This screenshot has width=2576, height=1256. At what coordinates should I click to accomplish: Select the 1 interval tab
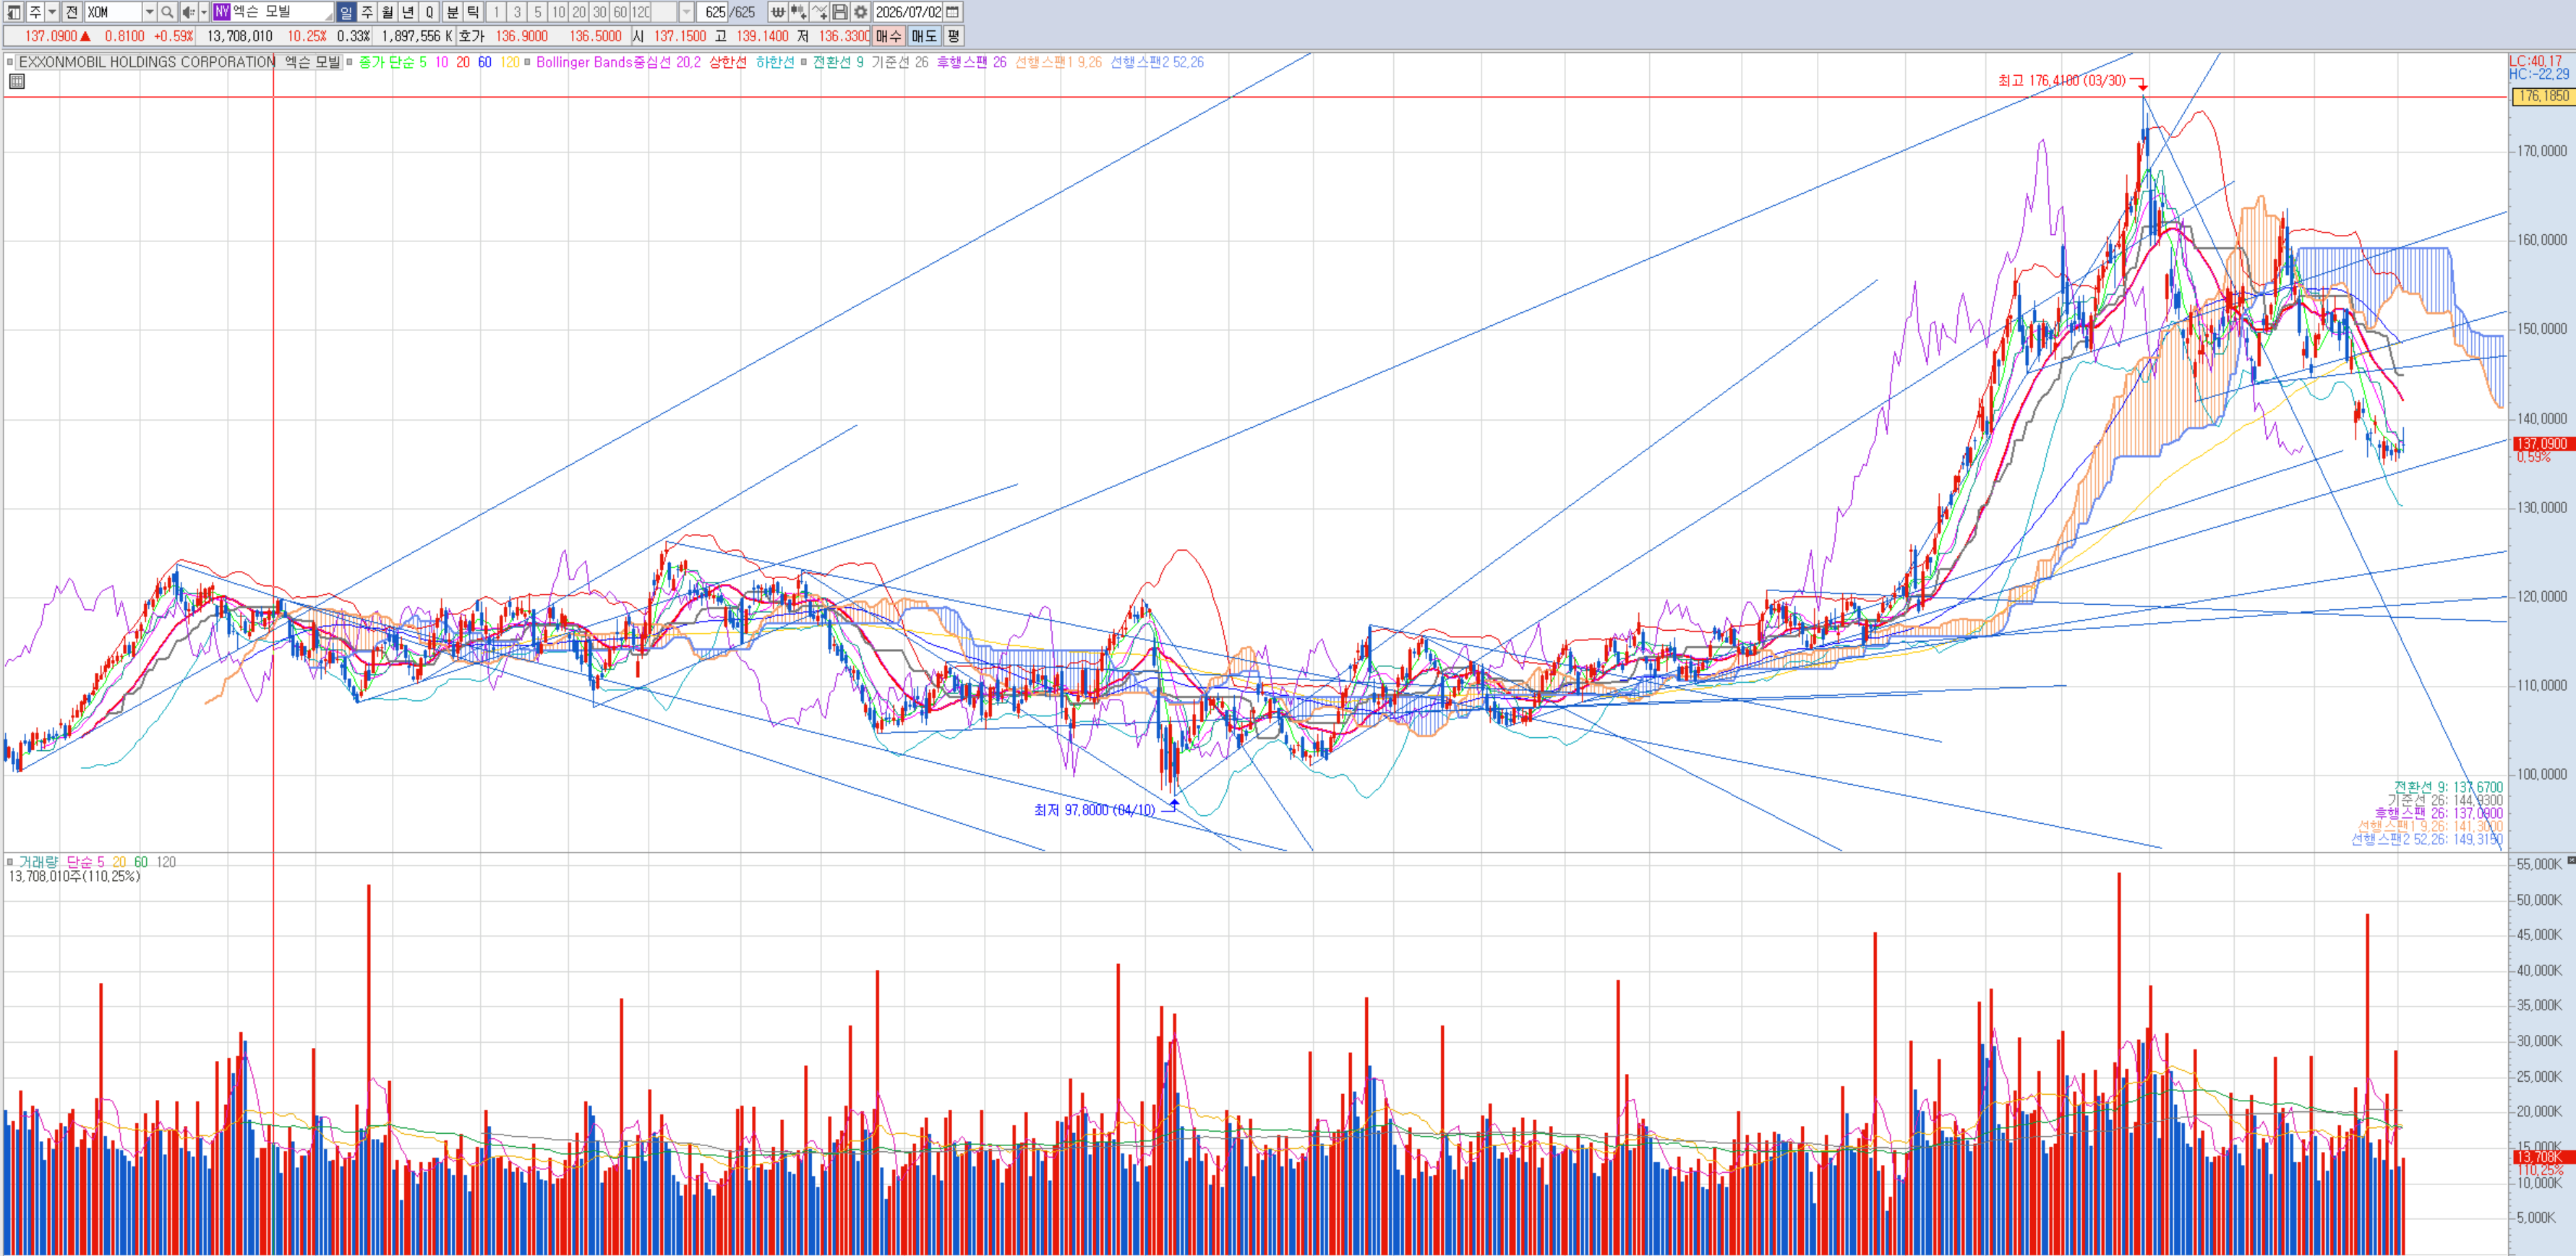point(496,12)
